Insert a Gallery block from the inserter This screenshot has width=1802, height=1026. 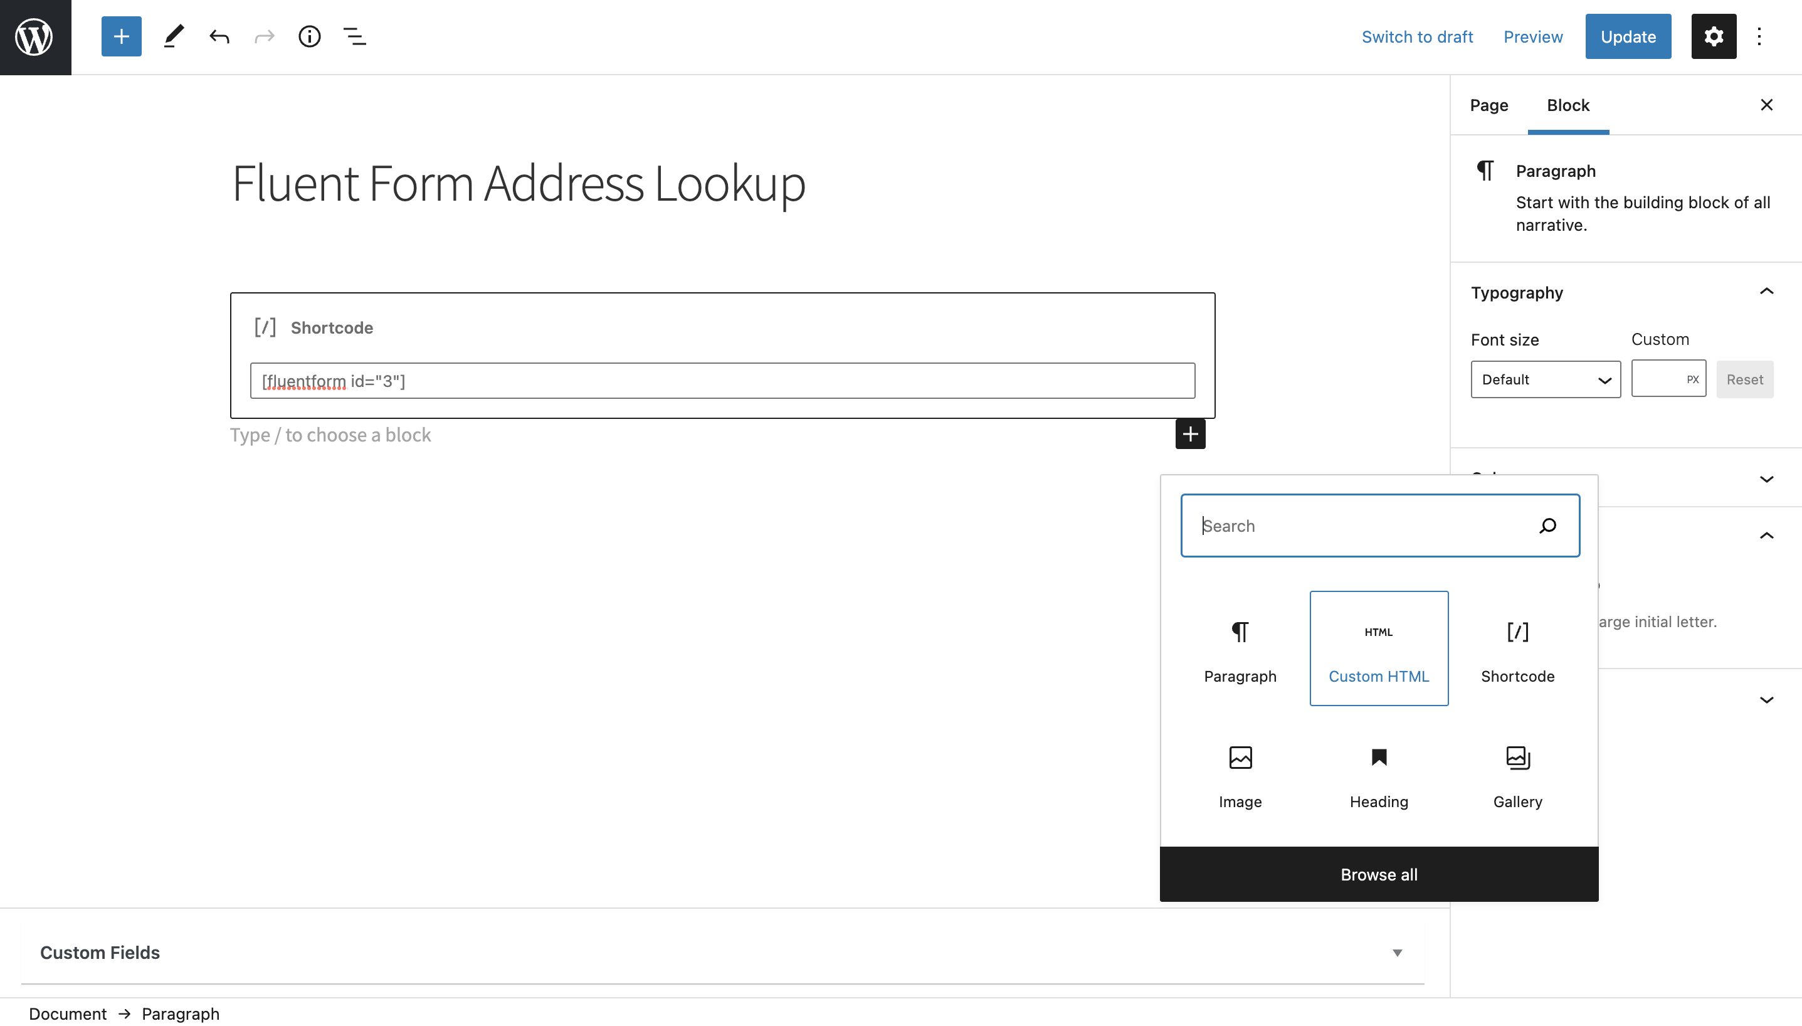1517,775
